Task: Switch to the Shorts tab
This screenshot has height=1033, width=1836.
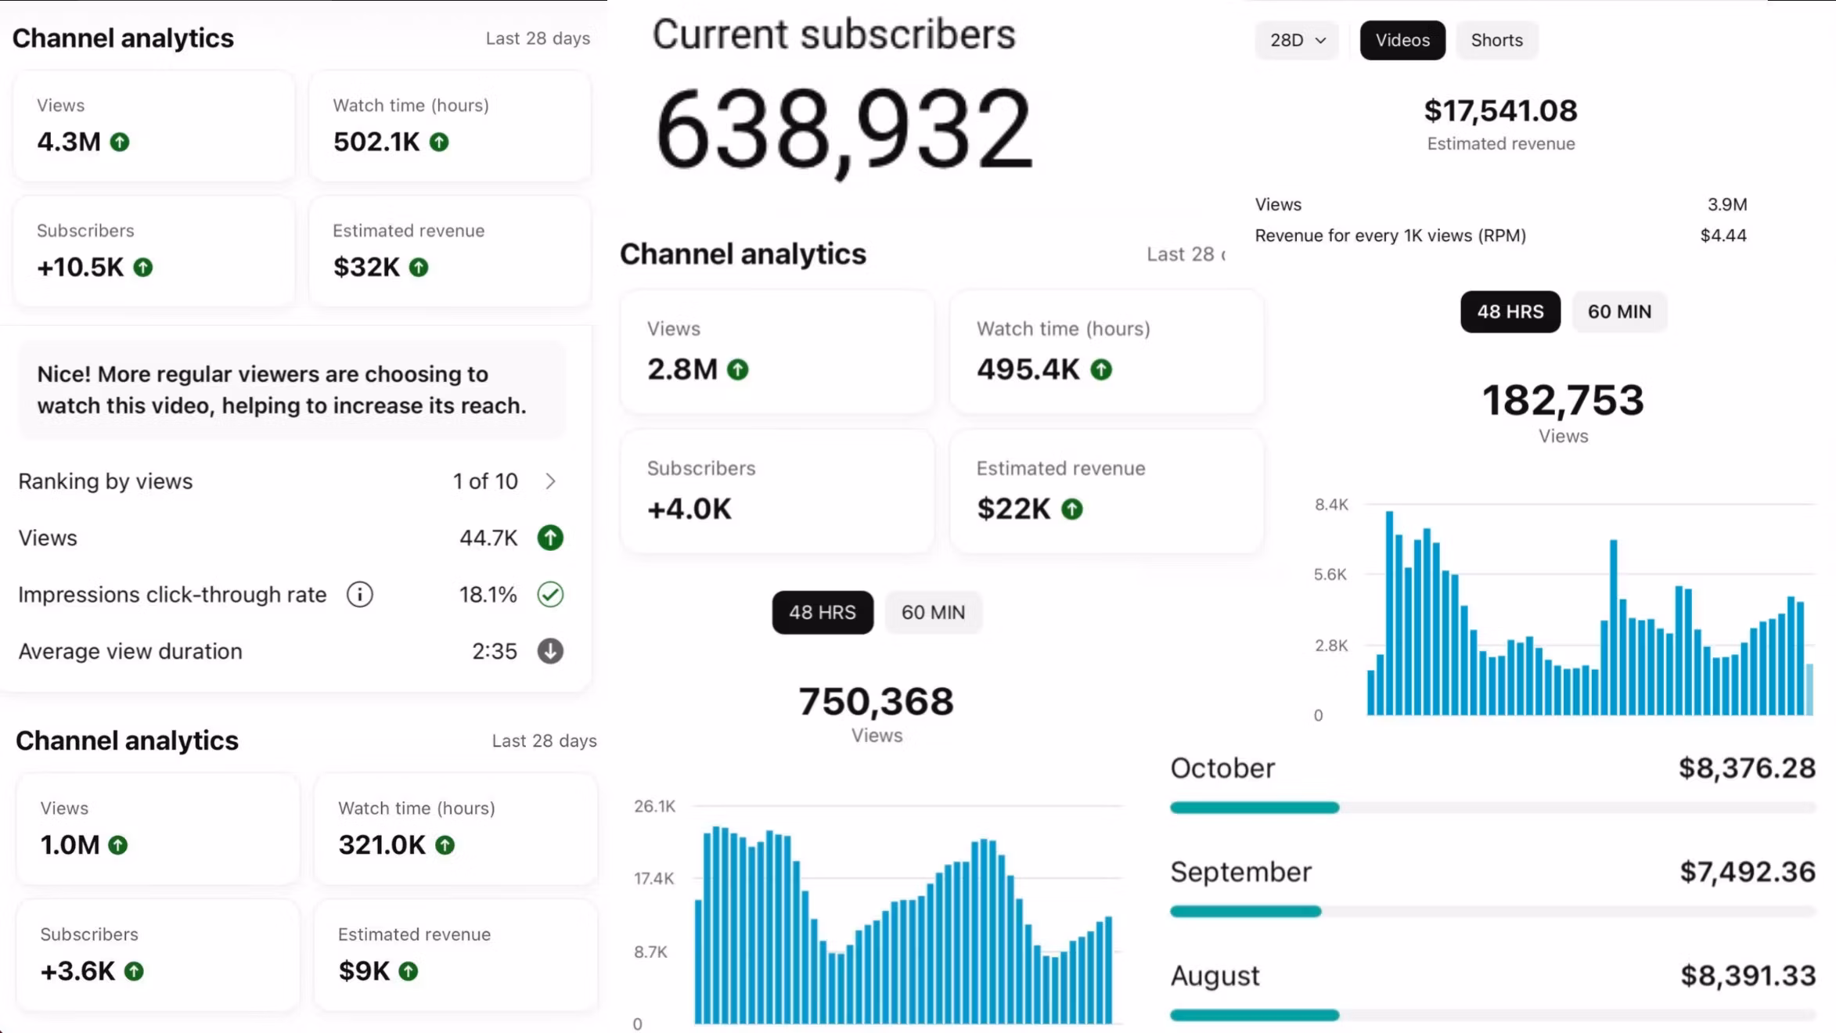Action: point(1496,40)
